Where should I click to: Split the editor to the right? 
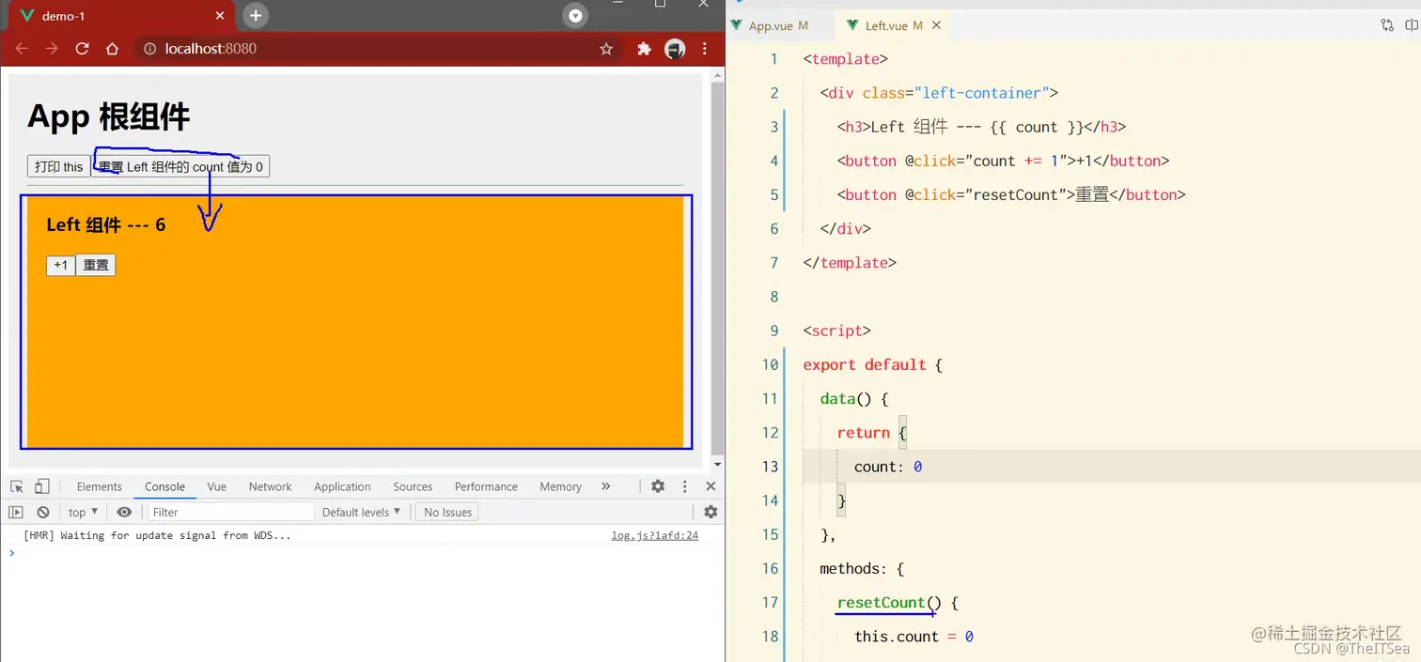1412,25
